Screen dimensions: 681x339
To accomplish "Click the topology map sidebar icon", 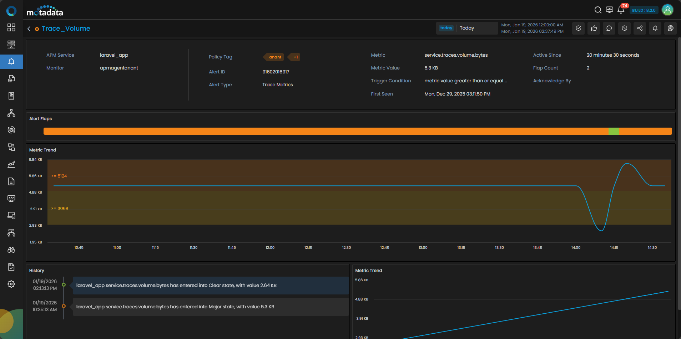I will tap(11, 113).
